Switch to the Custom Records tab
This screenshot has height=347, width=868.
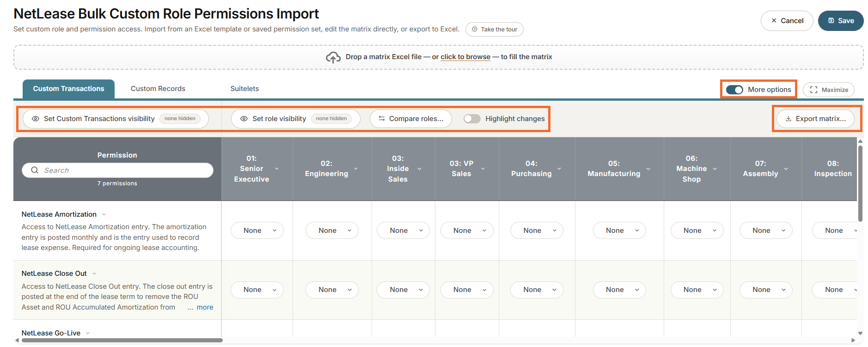[158, 89]
